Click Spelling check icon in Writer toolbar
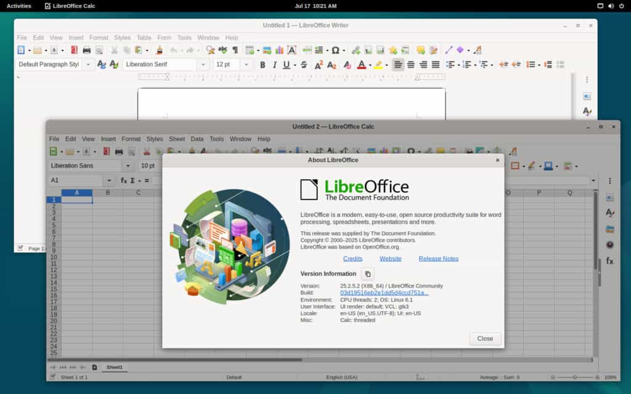 222,50
